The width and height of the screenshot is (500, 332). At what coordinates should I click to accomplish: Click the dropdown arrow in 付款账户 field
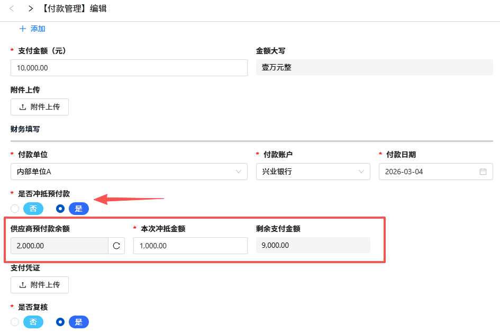pyautogui.click(x=363, y=172)
